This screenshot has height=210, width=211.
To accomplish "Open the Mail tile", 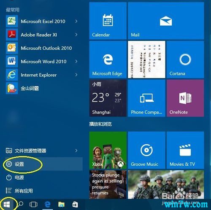I will 166,21.
